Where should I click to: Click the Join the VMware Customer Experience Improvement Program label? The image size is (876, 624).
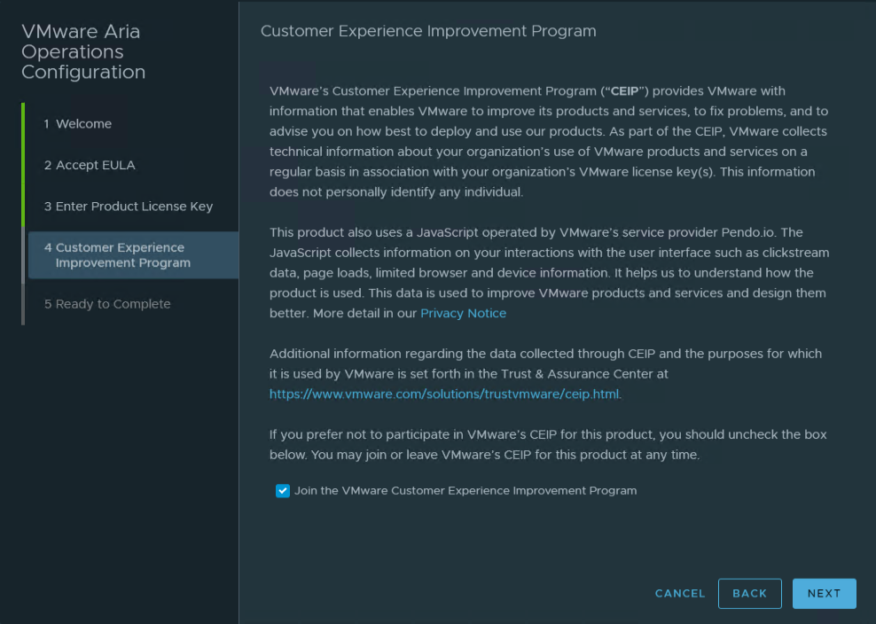(x=465, y=490)
